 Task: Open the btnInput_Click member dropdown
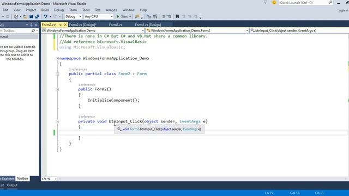click(x=299, y=30)
